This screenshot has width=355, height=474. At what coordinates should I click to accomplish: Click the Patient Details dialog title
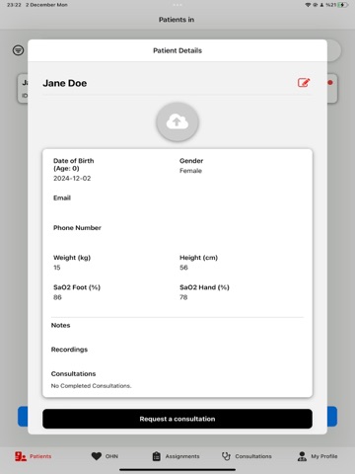pyautogui.click(x=177, y=50)
